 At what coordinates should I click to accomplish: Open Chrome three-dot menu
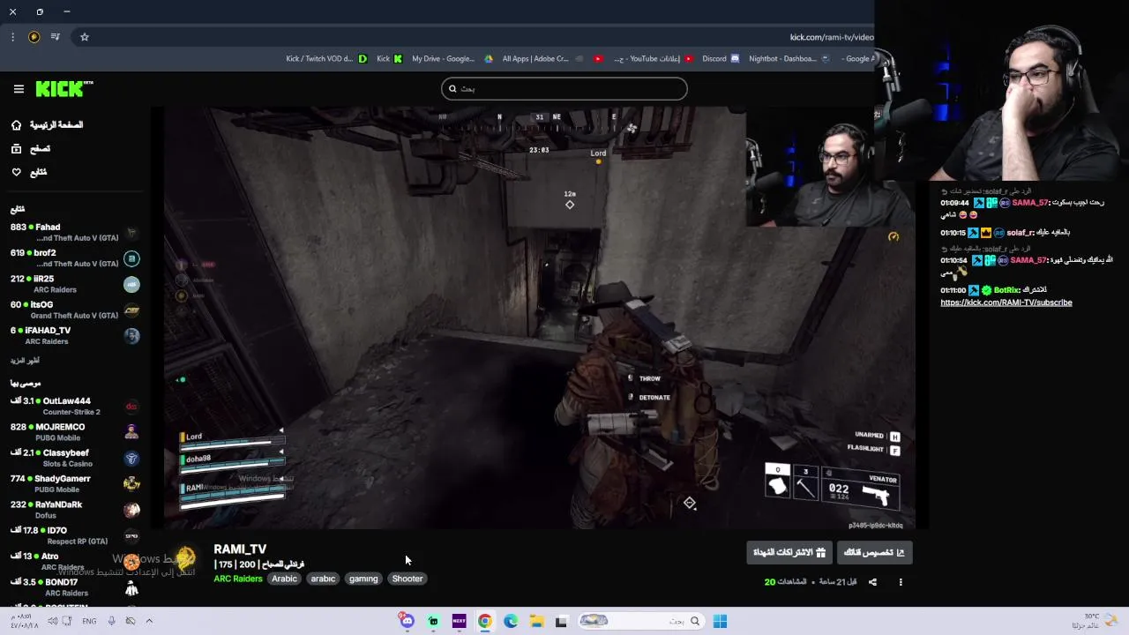pos(12,37)
